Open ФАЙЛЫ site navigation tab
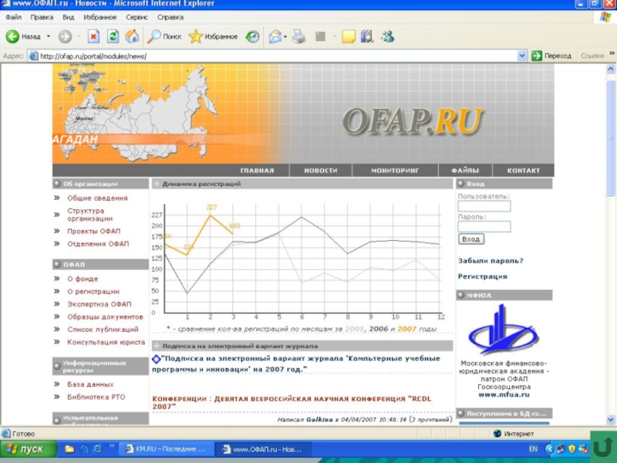The height and width of the screenshot is (463, 617). (x=465, y=171)
